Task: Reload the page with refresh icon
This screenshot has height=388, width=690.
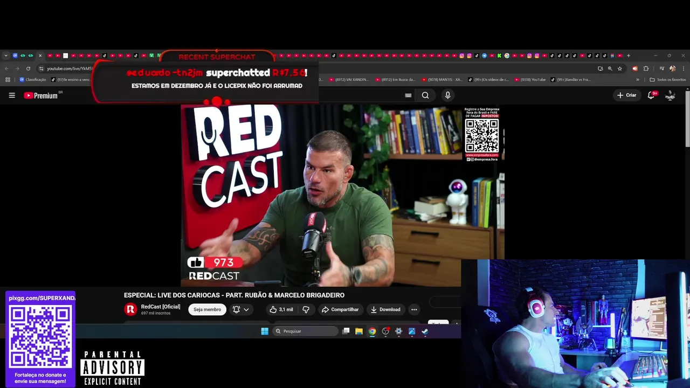Action: pyautogui.click(x=28, y=68)
